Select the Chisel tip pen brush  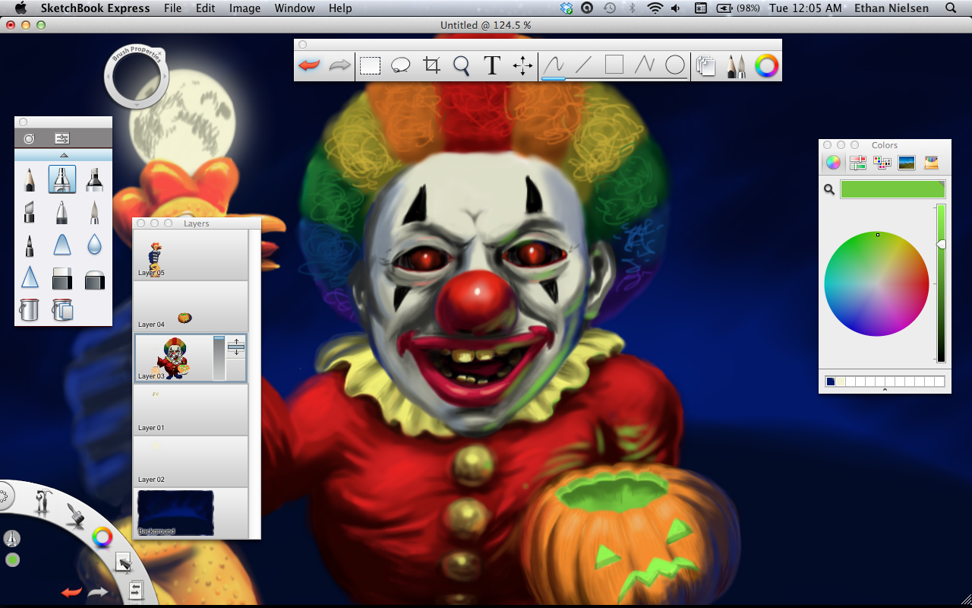tap(29, 212)
